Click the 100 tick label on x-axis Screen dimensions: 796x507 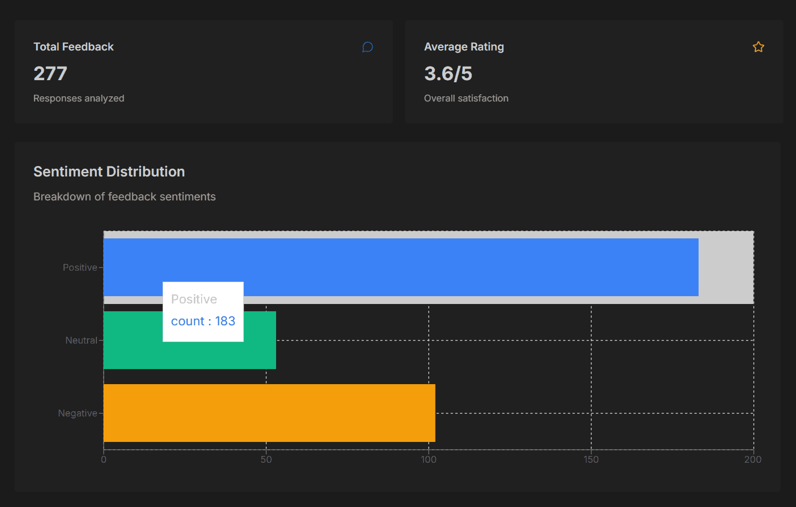click(x=429, y=460)
